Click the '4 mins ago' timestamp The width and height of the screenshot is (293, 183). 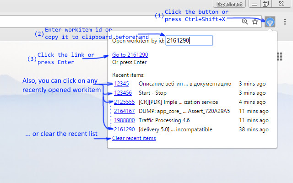pos(252,102)
